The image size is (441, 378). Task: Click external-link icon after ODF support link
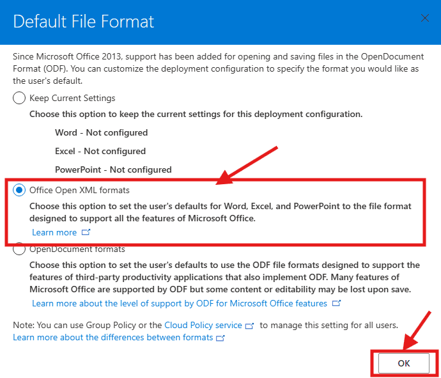click(336, 303)
